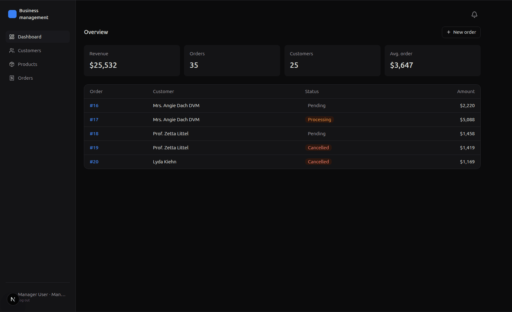Click the Dashboard grid icon in sidebar

coord(12,37)
